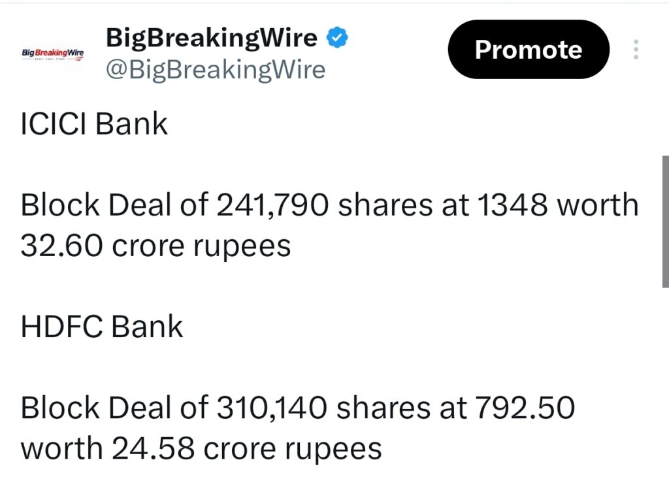Image resolution: width=669 pixels, height=494 pixels.
Task: Click the @BigBreakingWire handle
Action: pos(216,69)
